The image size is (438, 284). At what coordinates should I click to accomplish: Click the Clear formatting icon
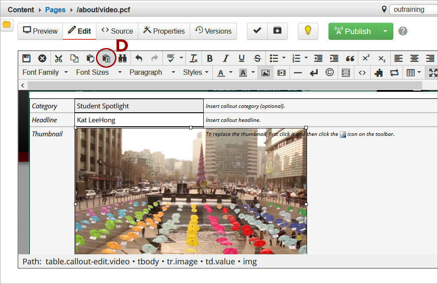pyautogui.click(x=194, y=58)
